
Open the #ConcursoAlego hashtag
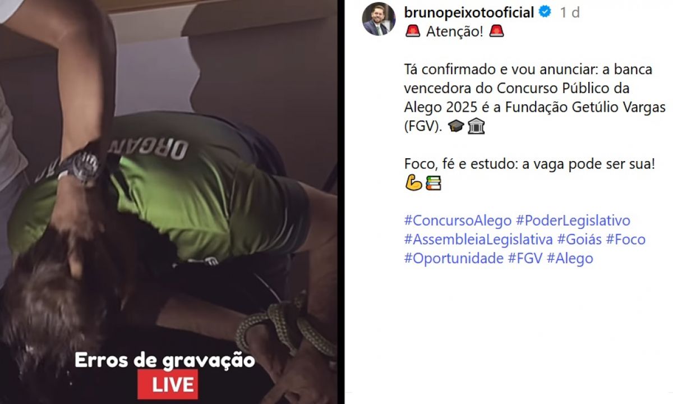point(458,221)
